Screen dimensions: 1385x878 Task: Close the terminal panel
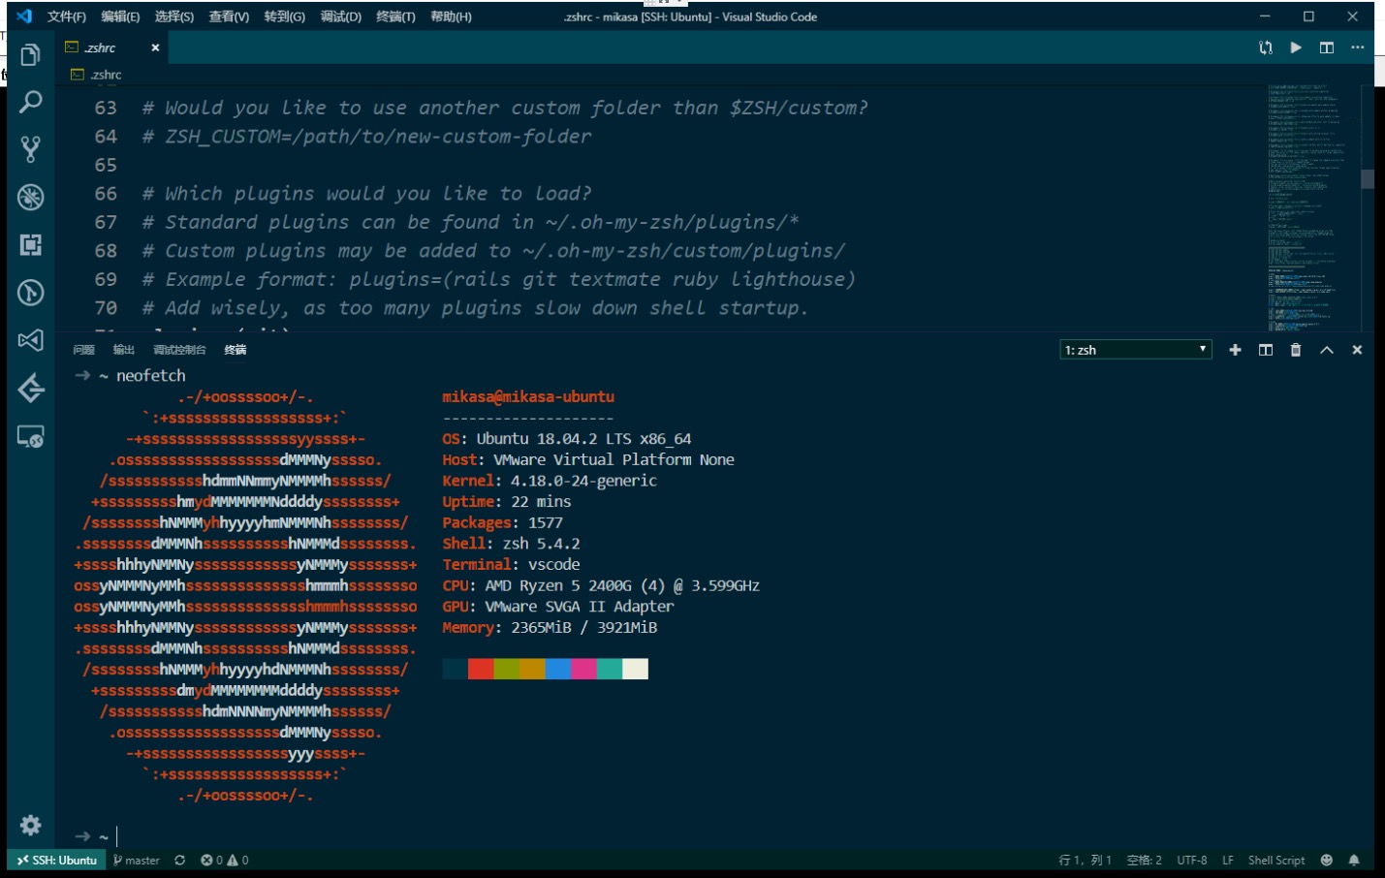tap(1357, 350)
